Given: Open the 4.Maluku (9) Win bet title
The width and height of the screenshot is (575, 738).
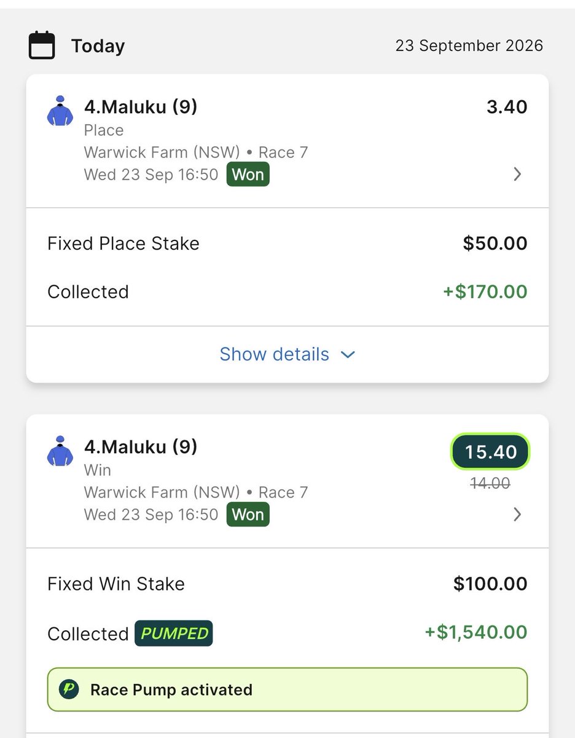Looking at the screenshot, I should [141, 446].
